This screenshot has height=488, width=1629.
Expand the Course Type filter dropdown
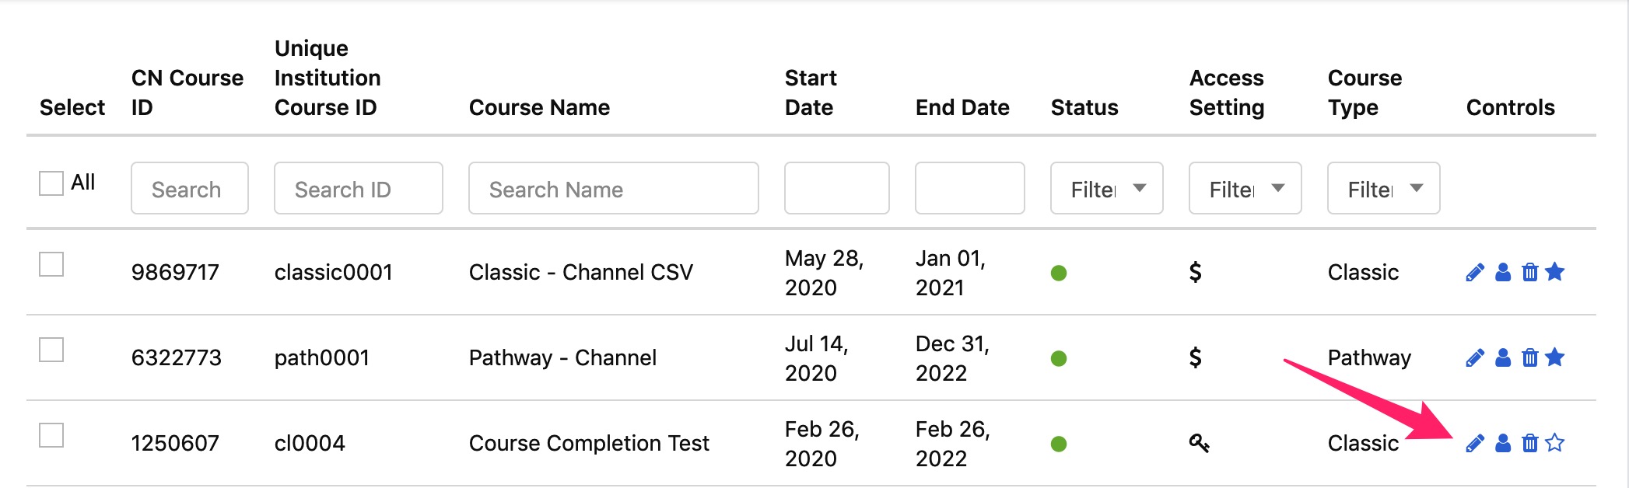(x=1383, y=188)
